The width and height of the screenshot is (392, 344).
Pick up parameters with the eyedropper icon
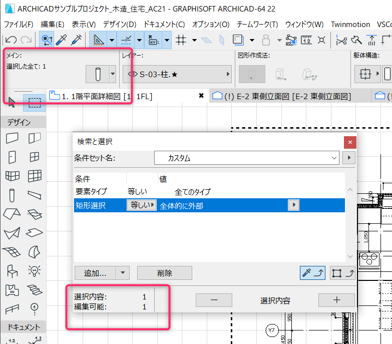point(62,40)
